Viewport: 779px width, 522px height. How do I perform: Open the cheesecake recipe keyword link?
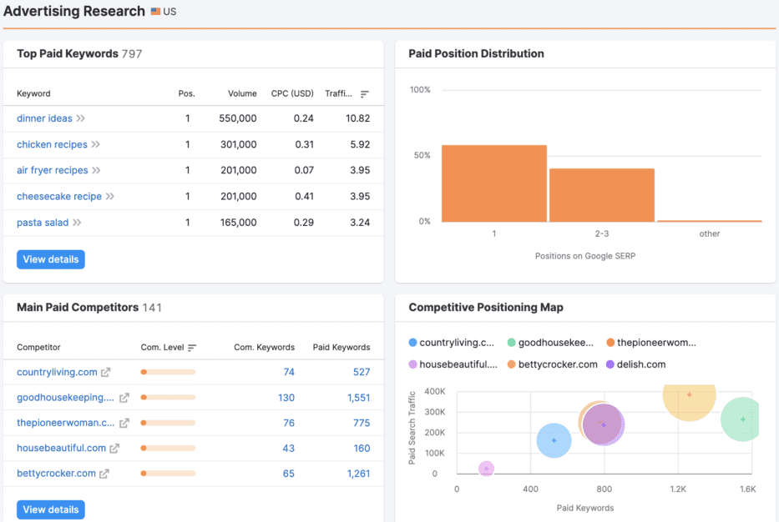[x=59, y=197]
